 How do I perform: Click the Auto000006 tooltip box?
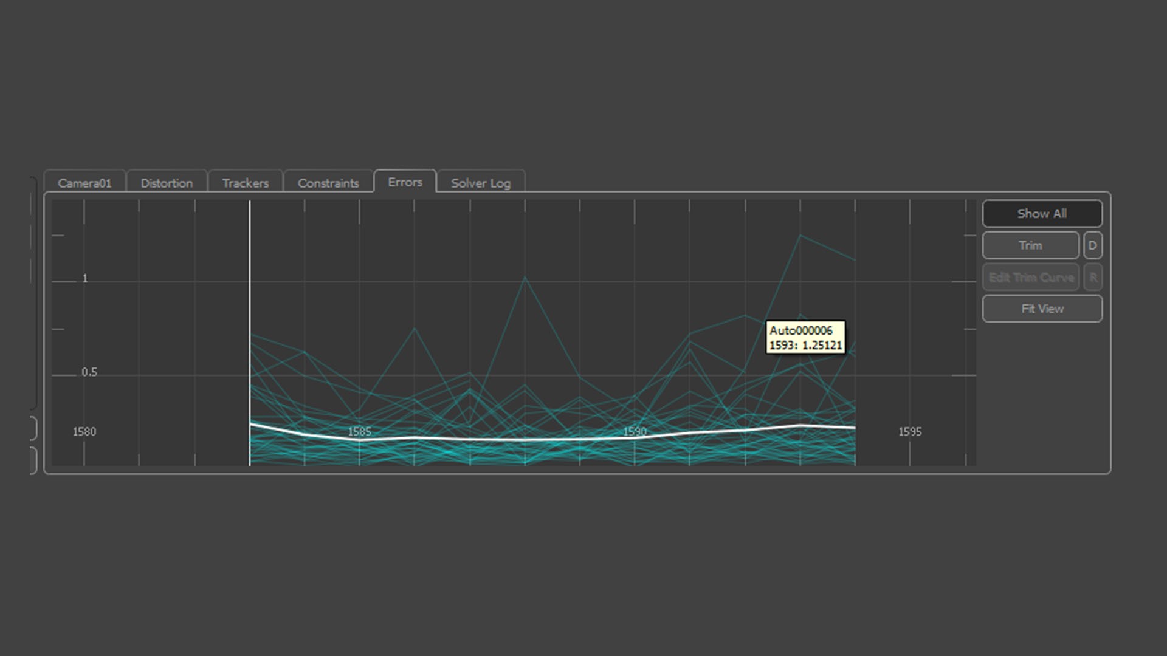805,338
